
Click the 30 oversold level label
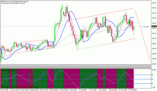point(152,83)
